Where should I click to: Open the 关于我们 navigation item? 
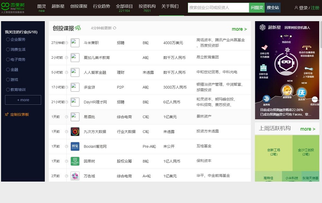coord(170,6)
